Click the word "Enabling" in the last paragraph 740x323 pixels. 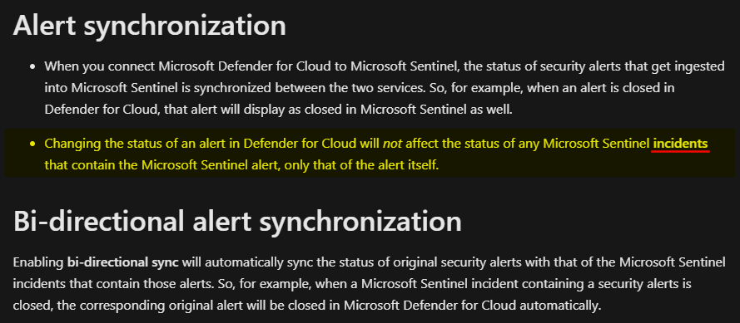pos(38,262)
